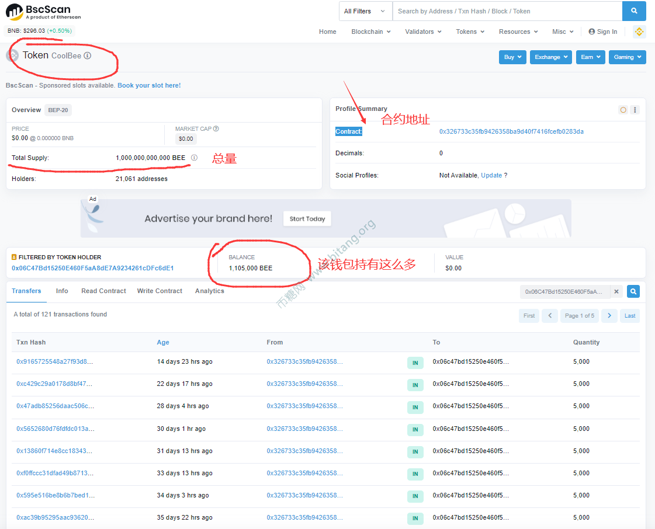Viewport: 655px width, 529px height.
Task: Expand the Misc menu
Action: pyautogui.click(x=563, y=32)
